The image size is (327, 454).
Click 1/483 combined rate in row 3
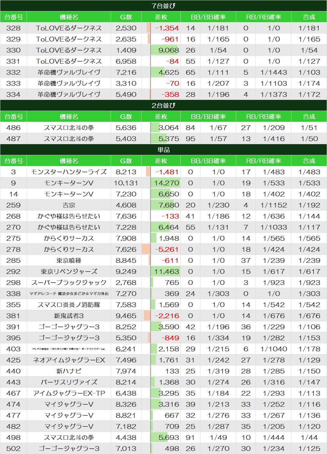309,172
